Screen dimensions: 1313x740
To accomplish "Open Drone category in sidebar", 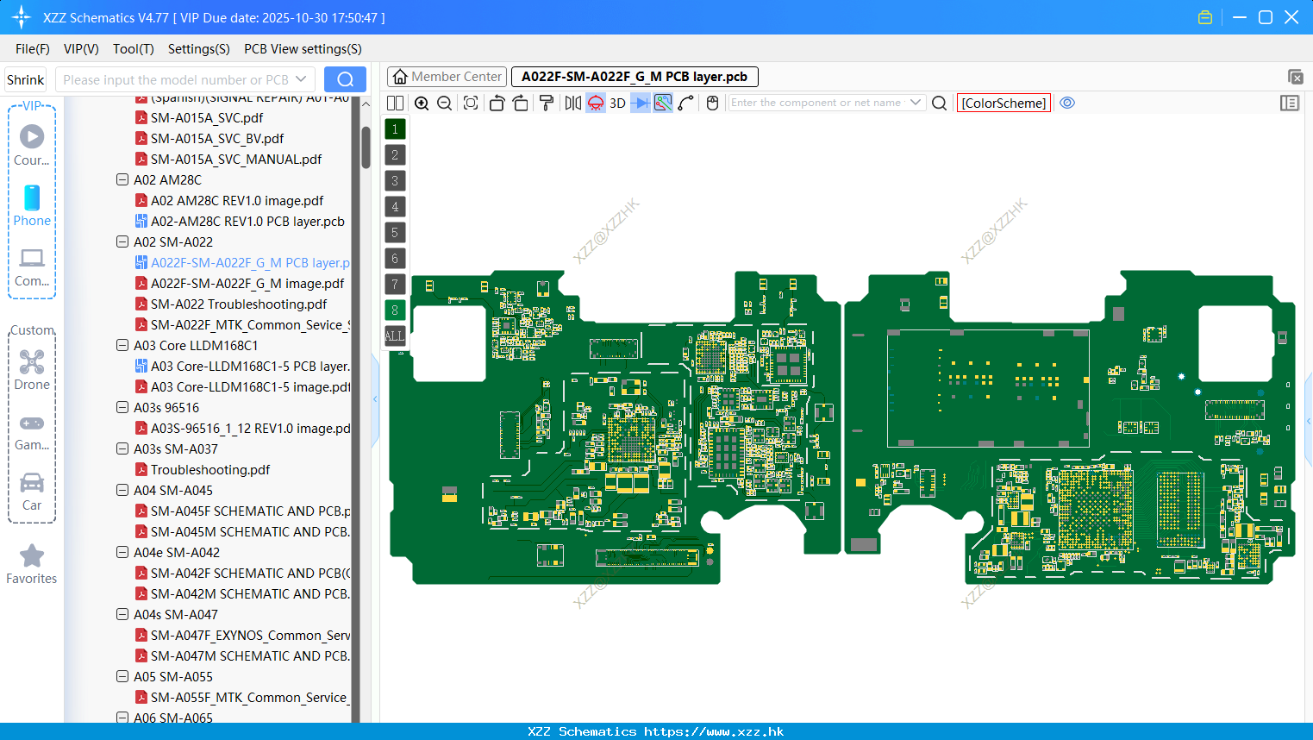I will point(32,370).
